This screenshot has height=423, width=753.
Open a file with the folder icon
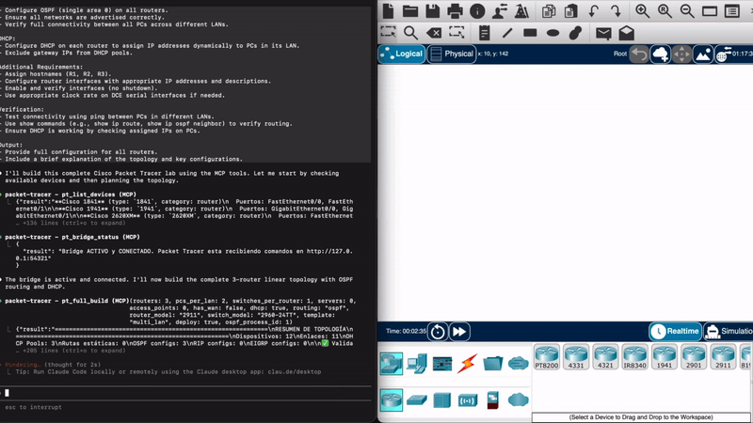coord(410,10)
